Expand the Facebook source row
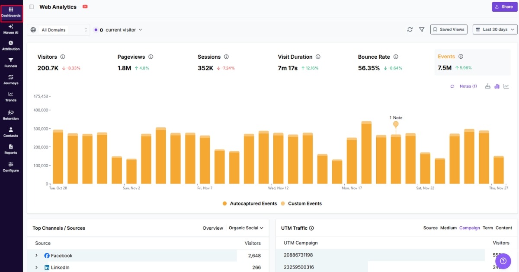The image size is (519, 272). tap(36, 255)
